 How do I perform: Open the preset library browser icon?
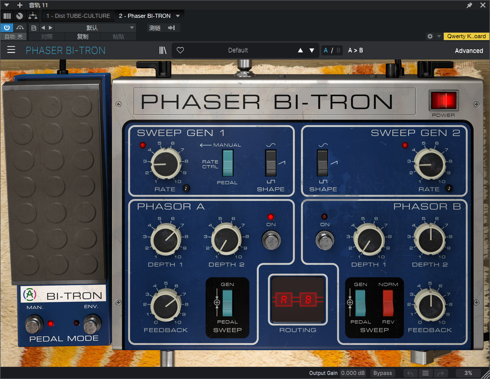tap(162, 50)
